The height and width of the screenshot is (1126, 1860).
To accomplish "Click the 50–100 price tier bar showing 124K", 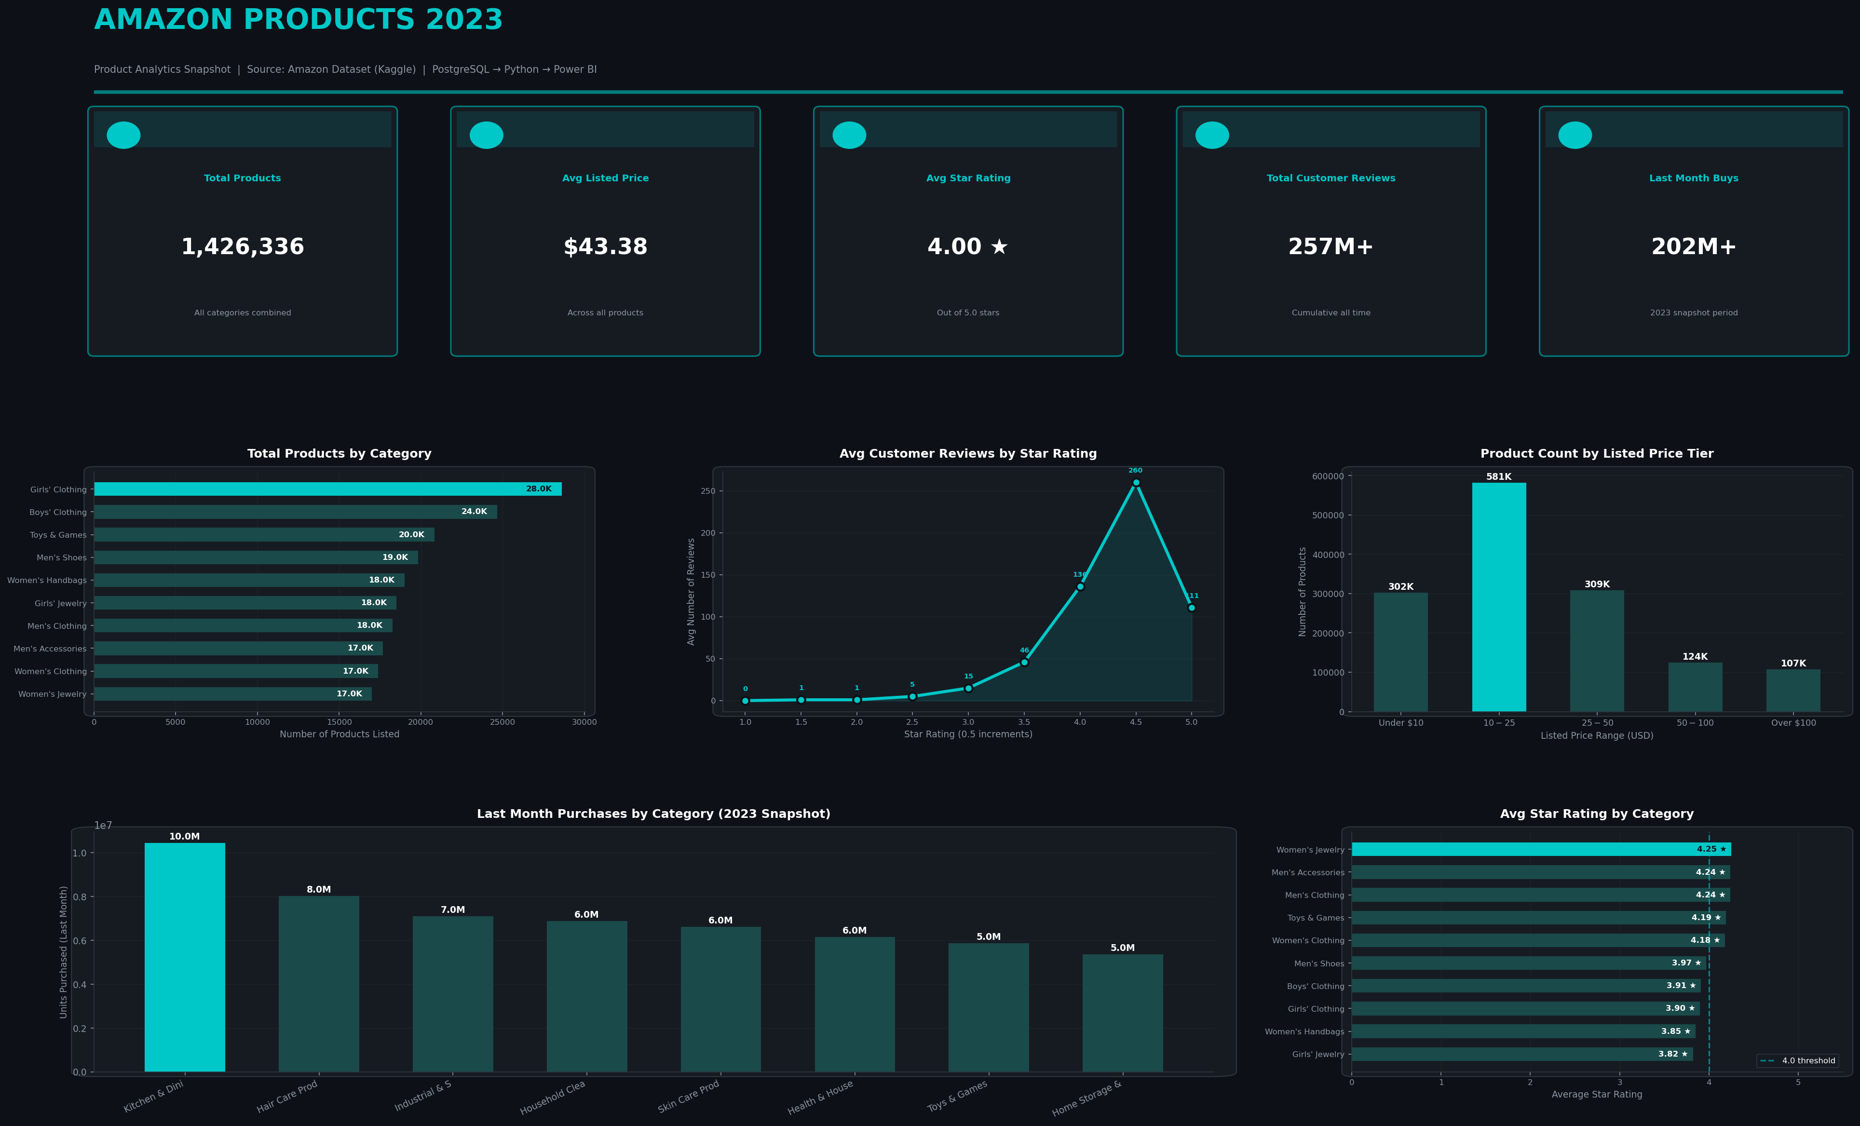I will tap(1696, 687).
